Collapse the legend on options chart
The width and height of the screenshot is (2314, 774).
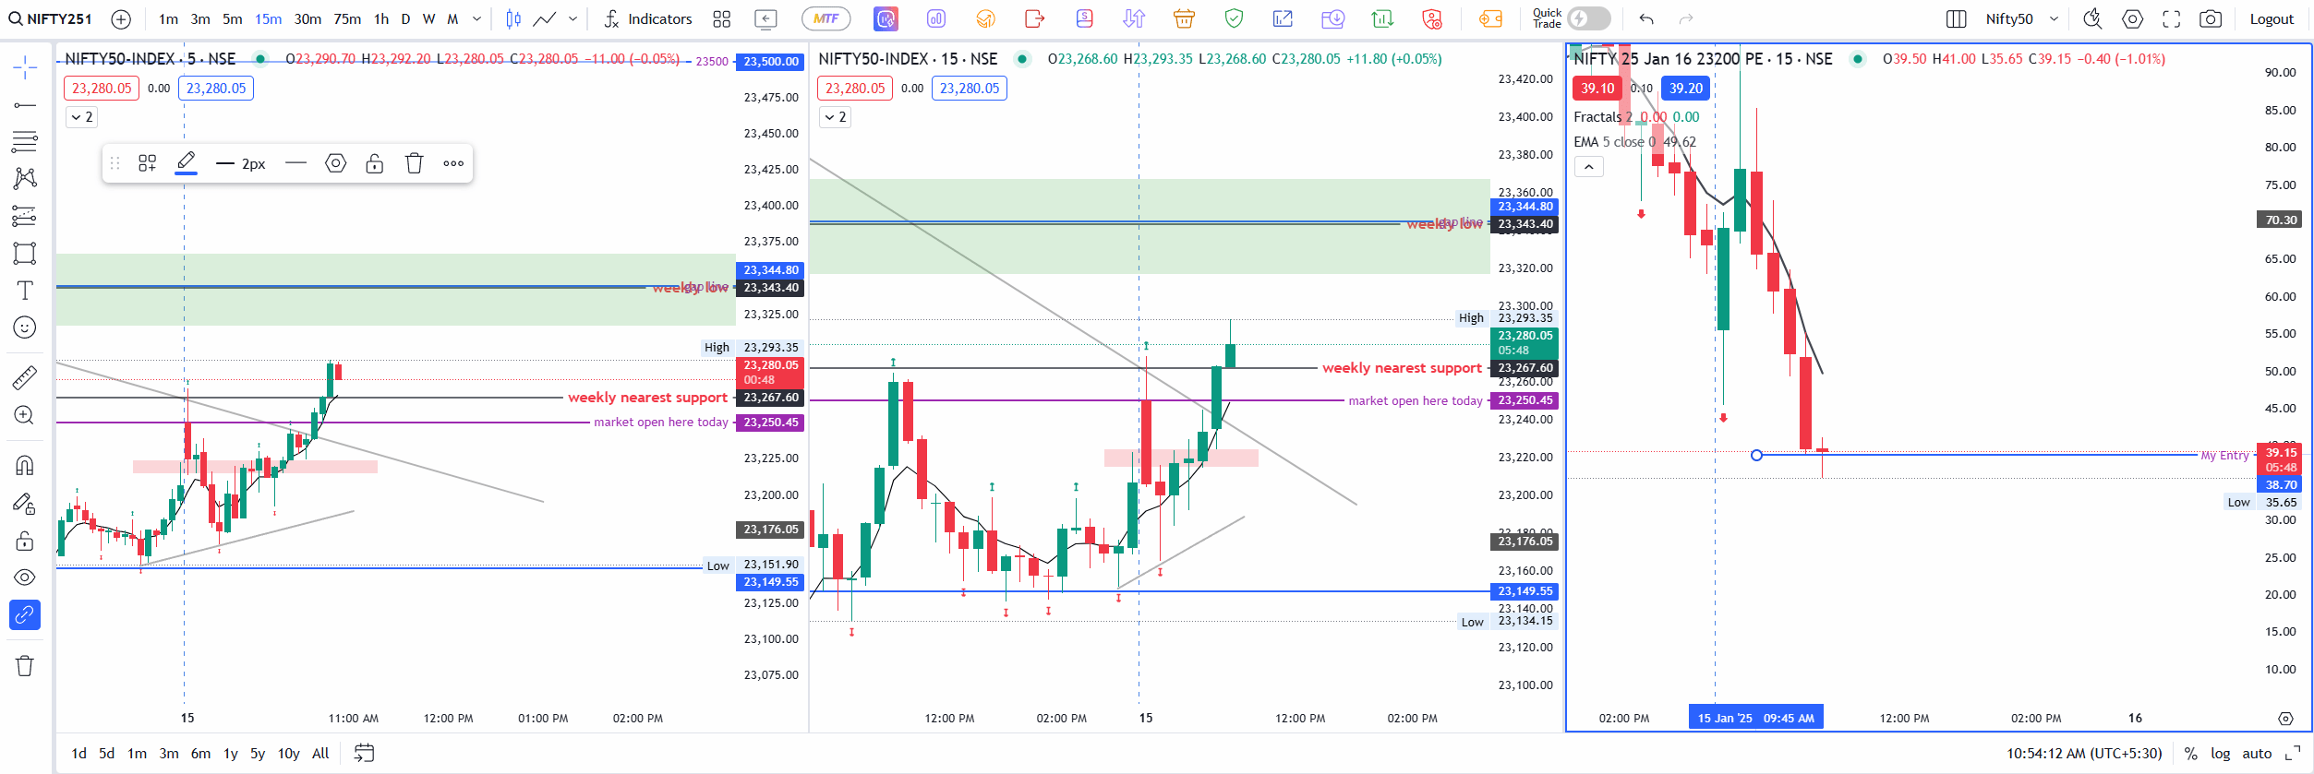coord(1589,167)
